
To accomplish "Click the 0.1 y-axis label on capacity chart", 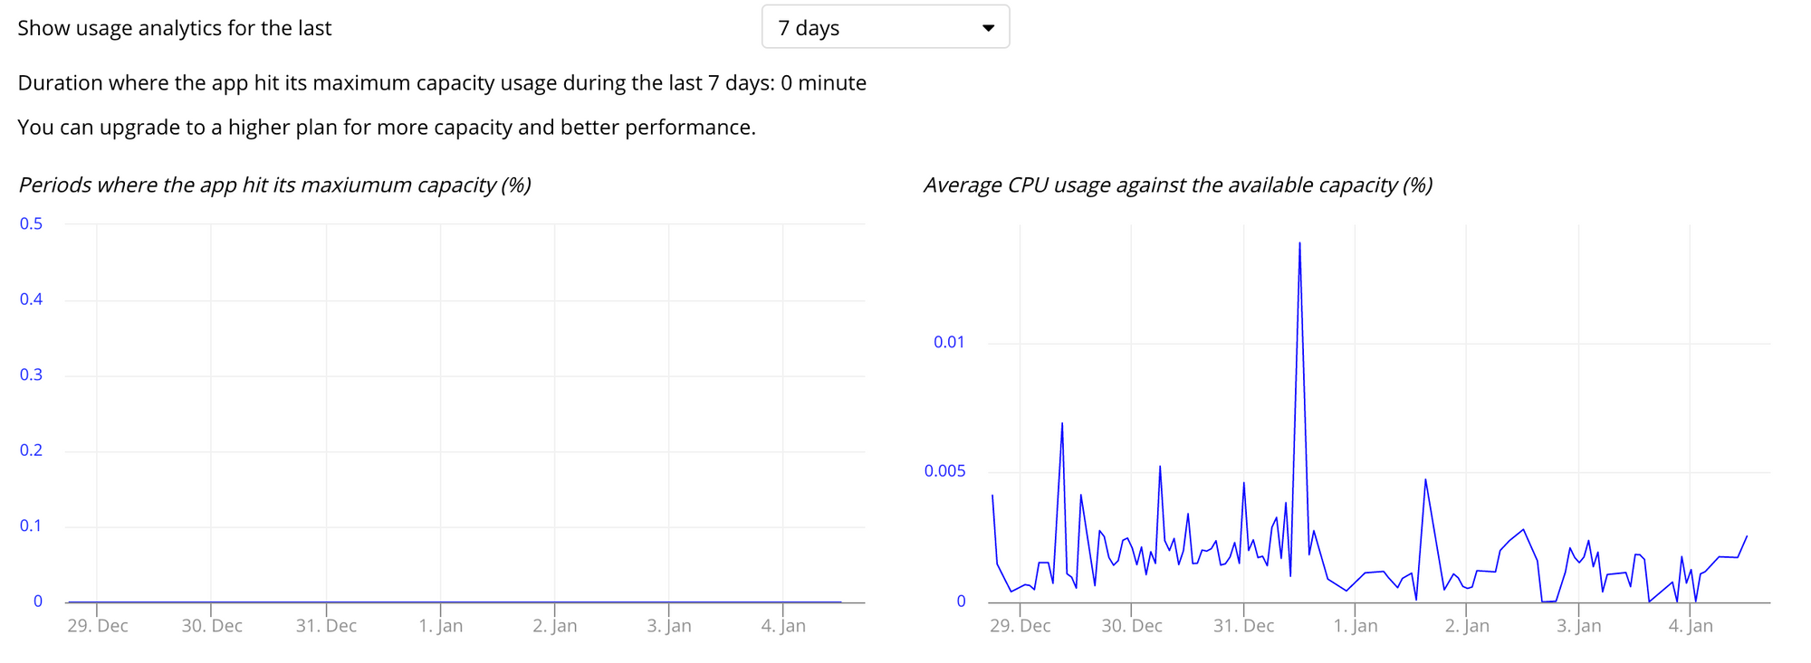I will click(32, 526).
